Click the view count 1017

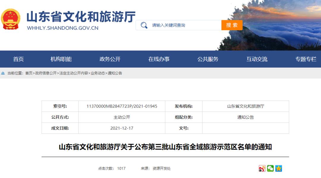(121, 169)
